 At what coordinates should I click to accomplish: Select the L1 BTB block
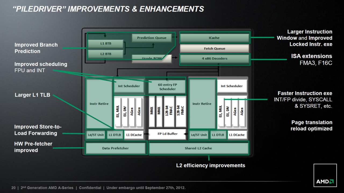pyautogui.click(x=106, y=43)
